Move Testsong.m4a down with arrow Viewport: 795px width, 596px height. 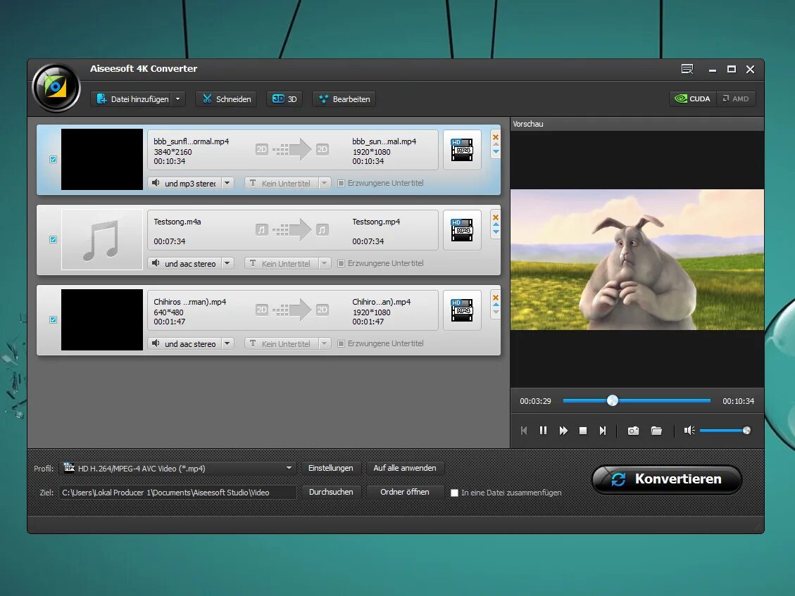pos(496,232)
